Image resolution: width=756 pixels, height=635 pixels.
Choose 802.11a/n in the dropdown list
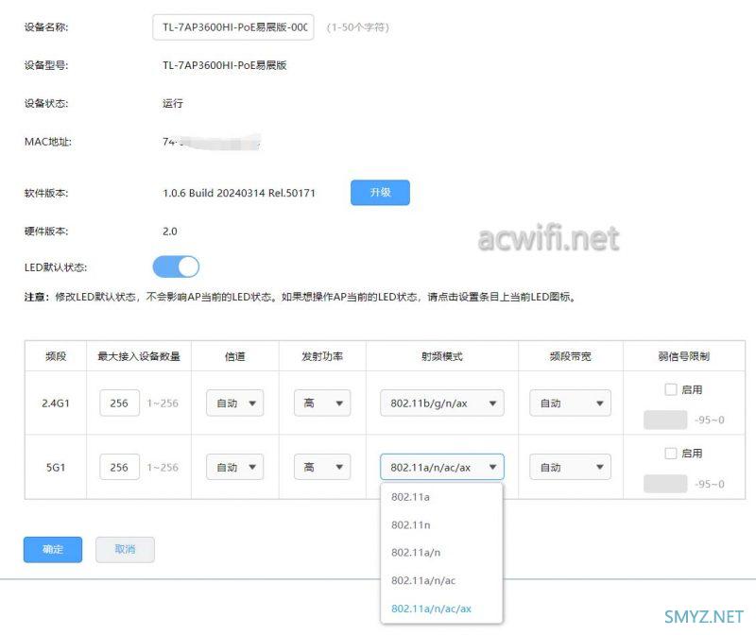(416, 553)
